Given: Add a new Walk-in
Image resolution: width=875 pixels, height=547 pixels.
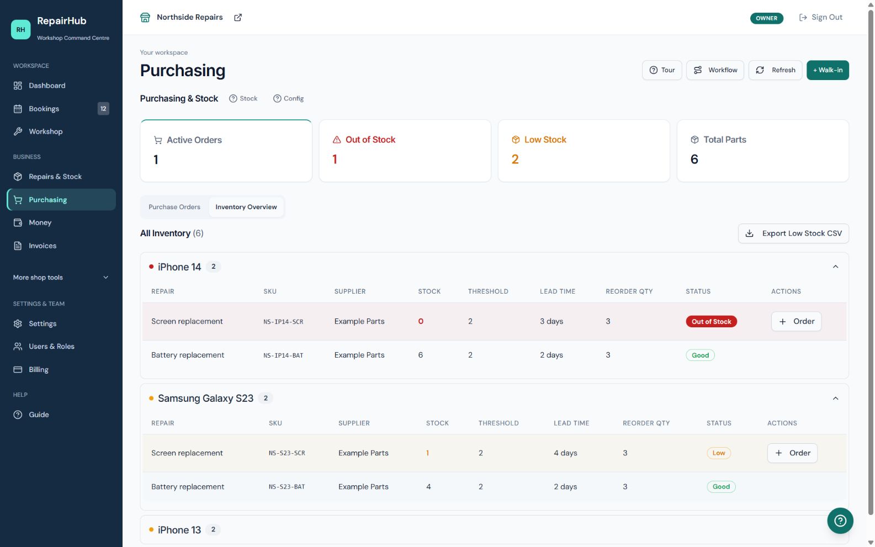Looking at the screenshot, I should click(828, 70).
